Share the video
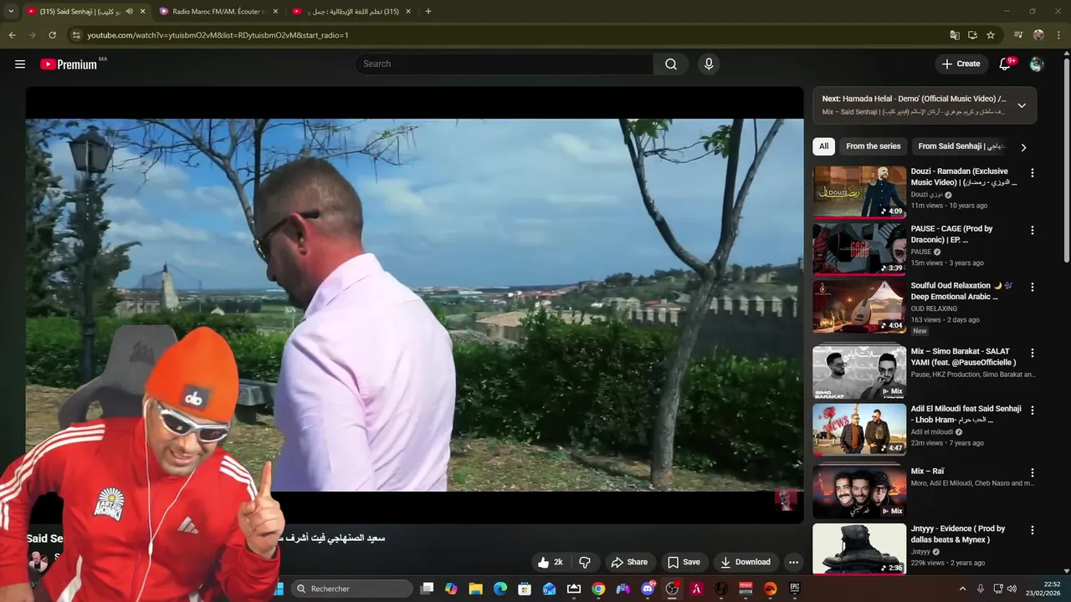Screen dimensions: 1071x602 [x=628, y=562]
